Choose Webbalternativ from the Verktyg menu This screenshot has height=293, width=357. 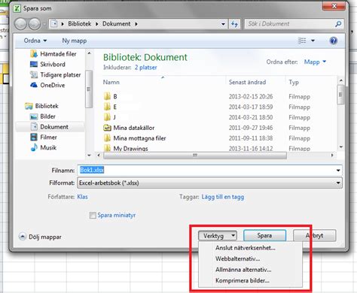[x=237, y=258]
